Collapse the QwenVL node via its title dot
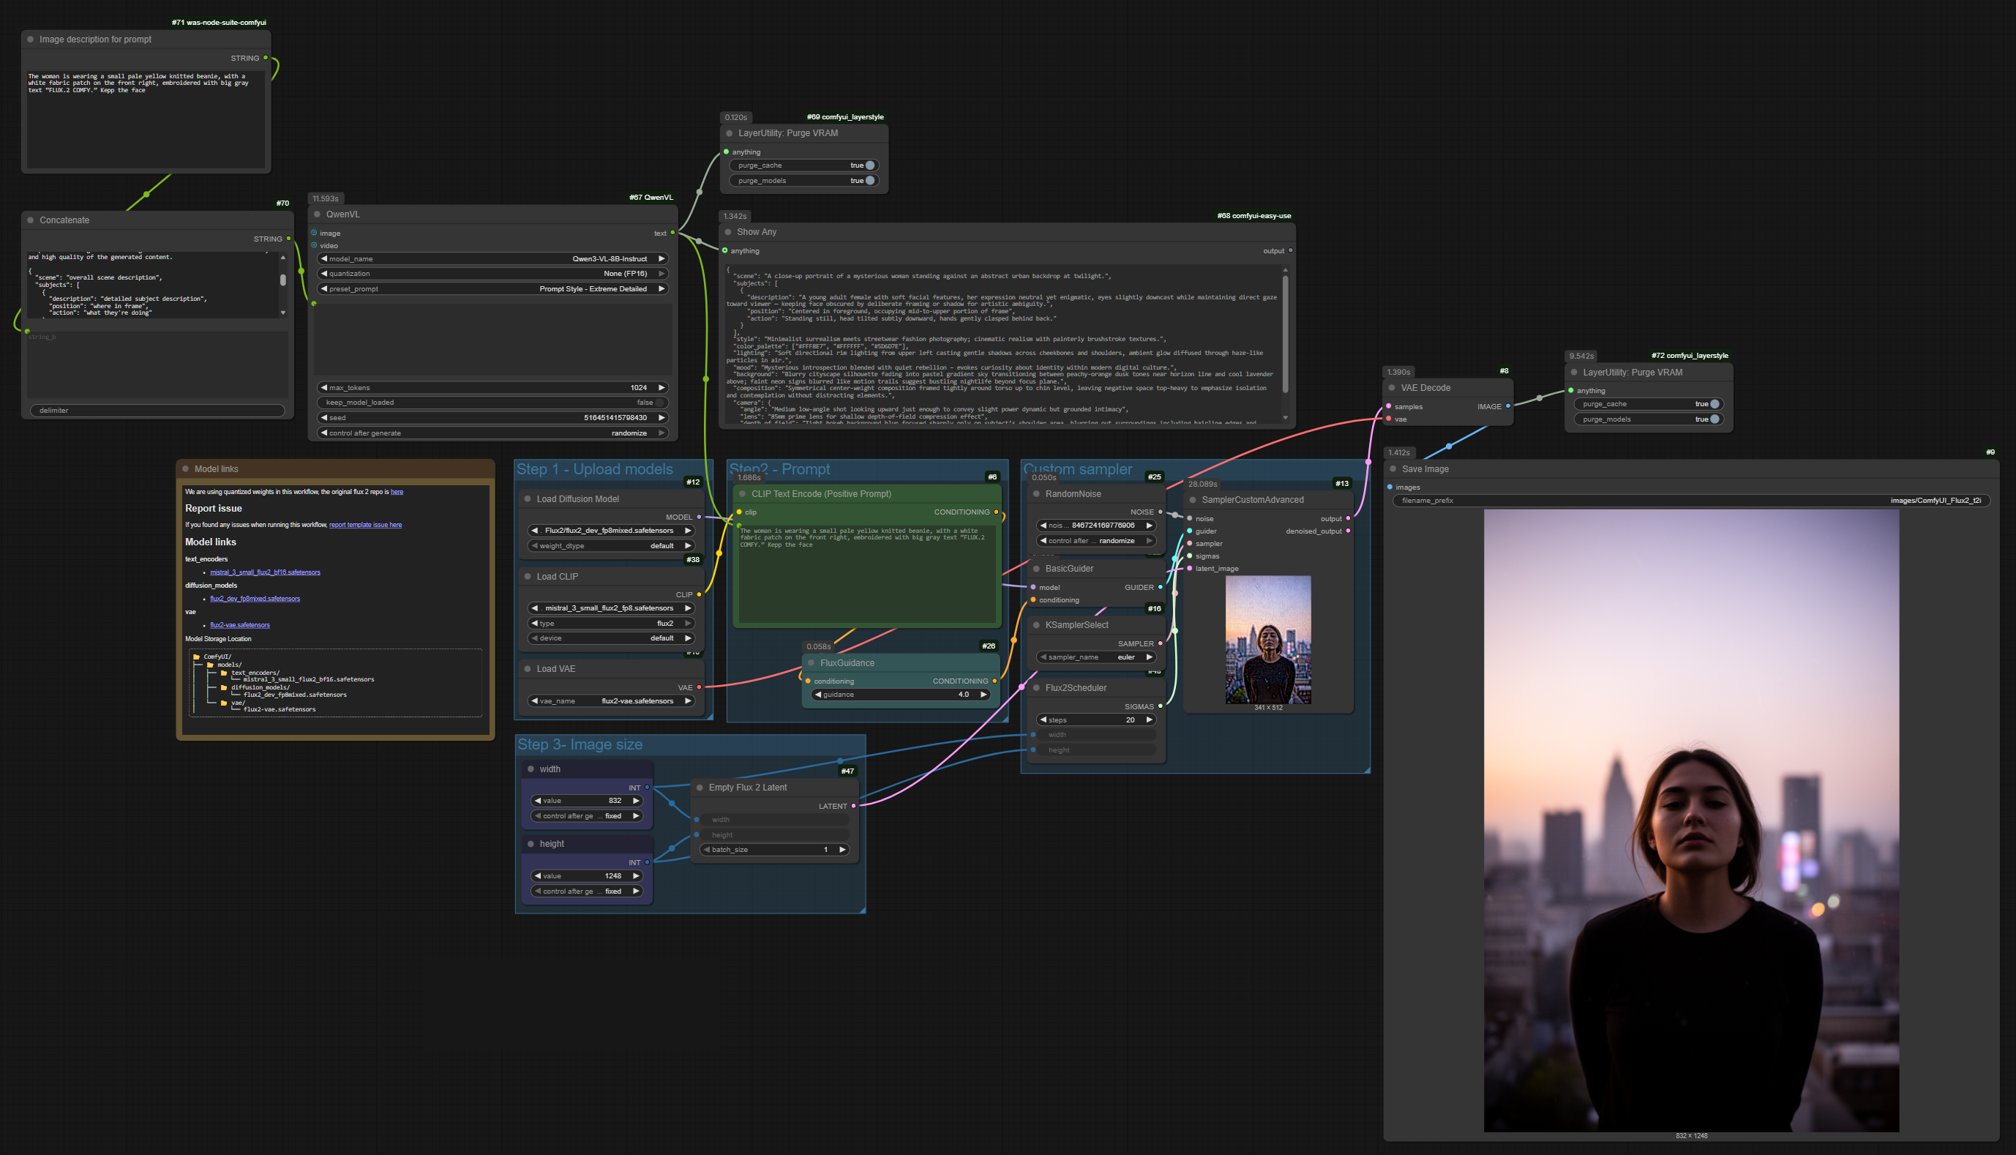The width and height of the screenshot is (2016, 1155). (x=318, y=214)
